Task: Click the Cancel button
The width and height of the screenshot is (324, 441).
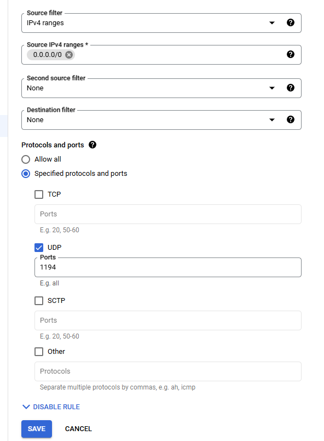Action: (x=78, y=428)
